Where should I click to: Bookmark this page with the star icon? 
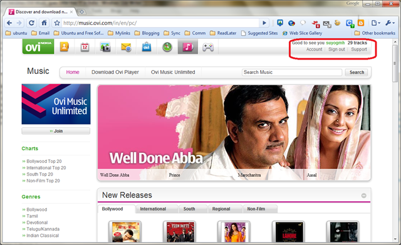[57, 23]
